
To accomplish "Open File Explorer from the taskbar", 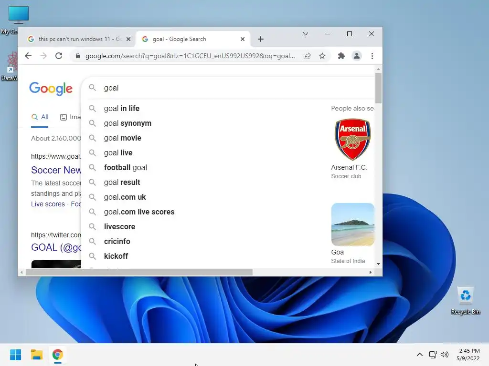I will [x=36, y=355].
